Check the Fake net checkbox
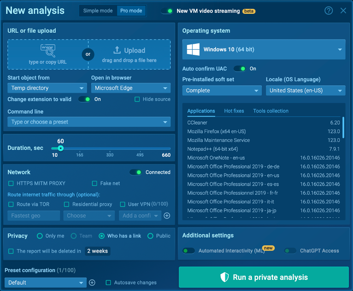 pos(94,184)
